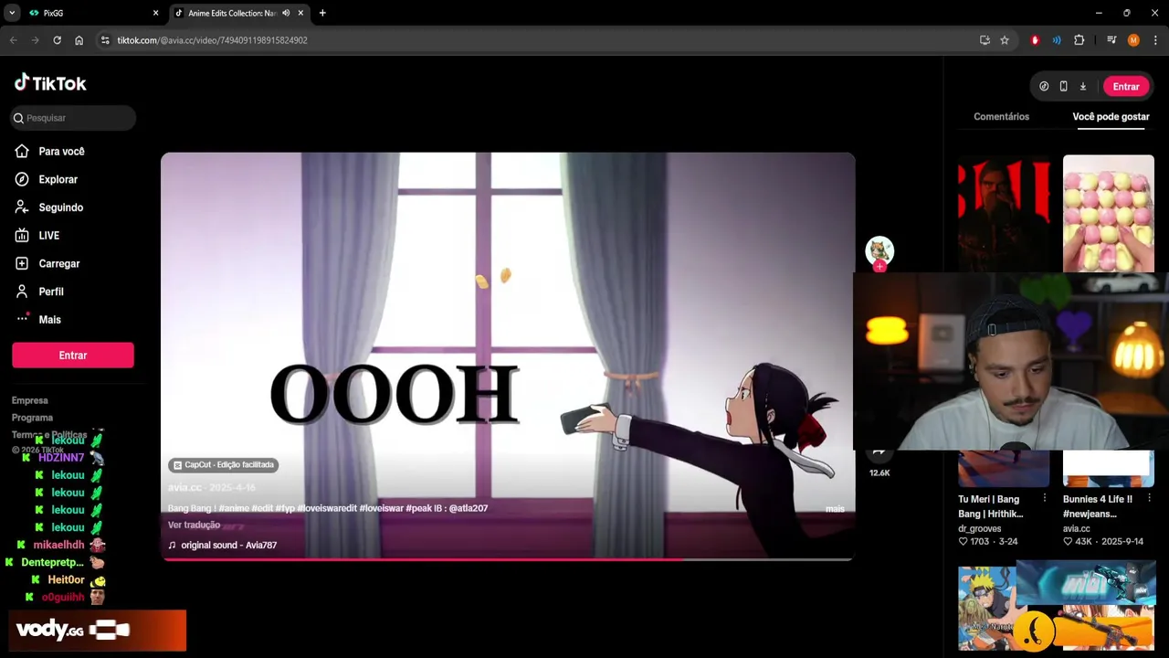Open the Chrome three-dot menu
The image size is (1169, 658).
tap(1155, 40)
